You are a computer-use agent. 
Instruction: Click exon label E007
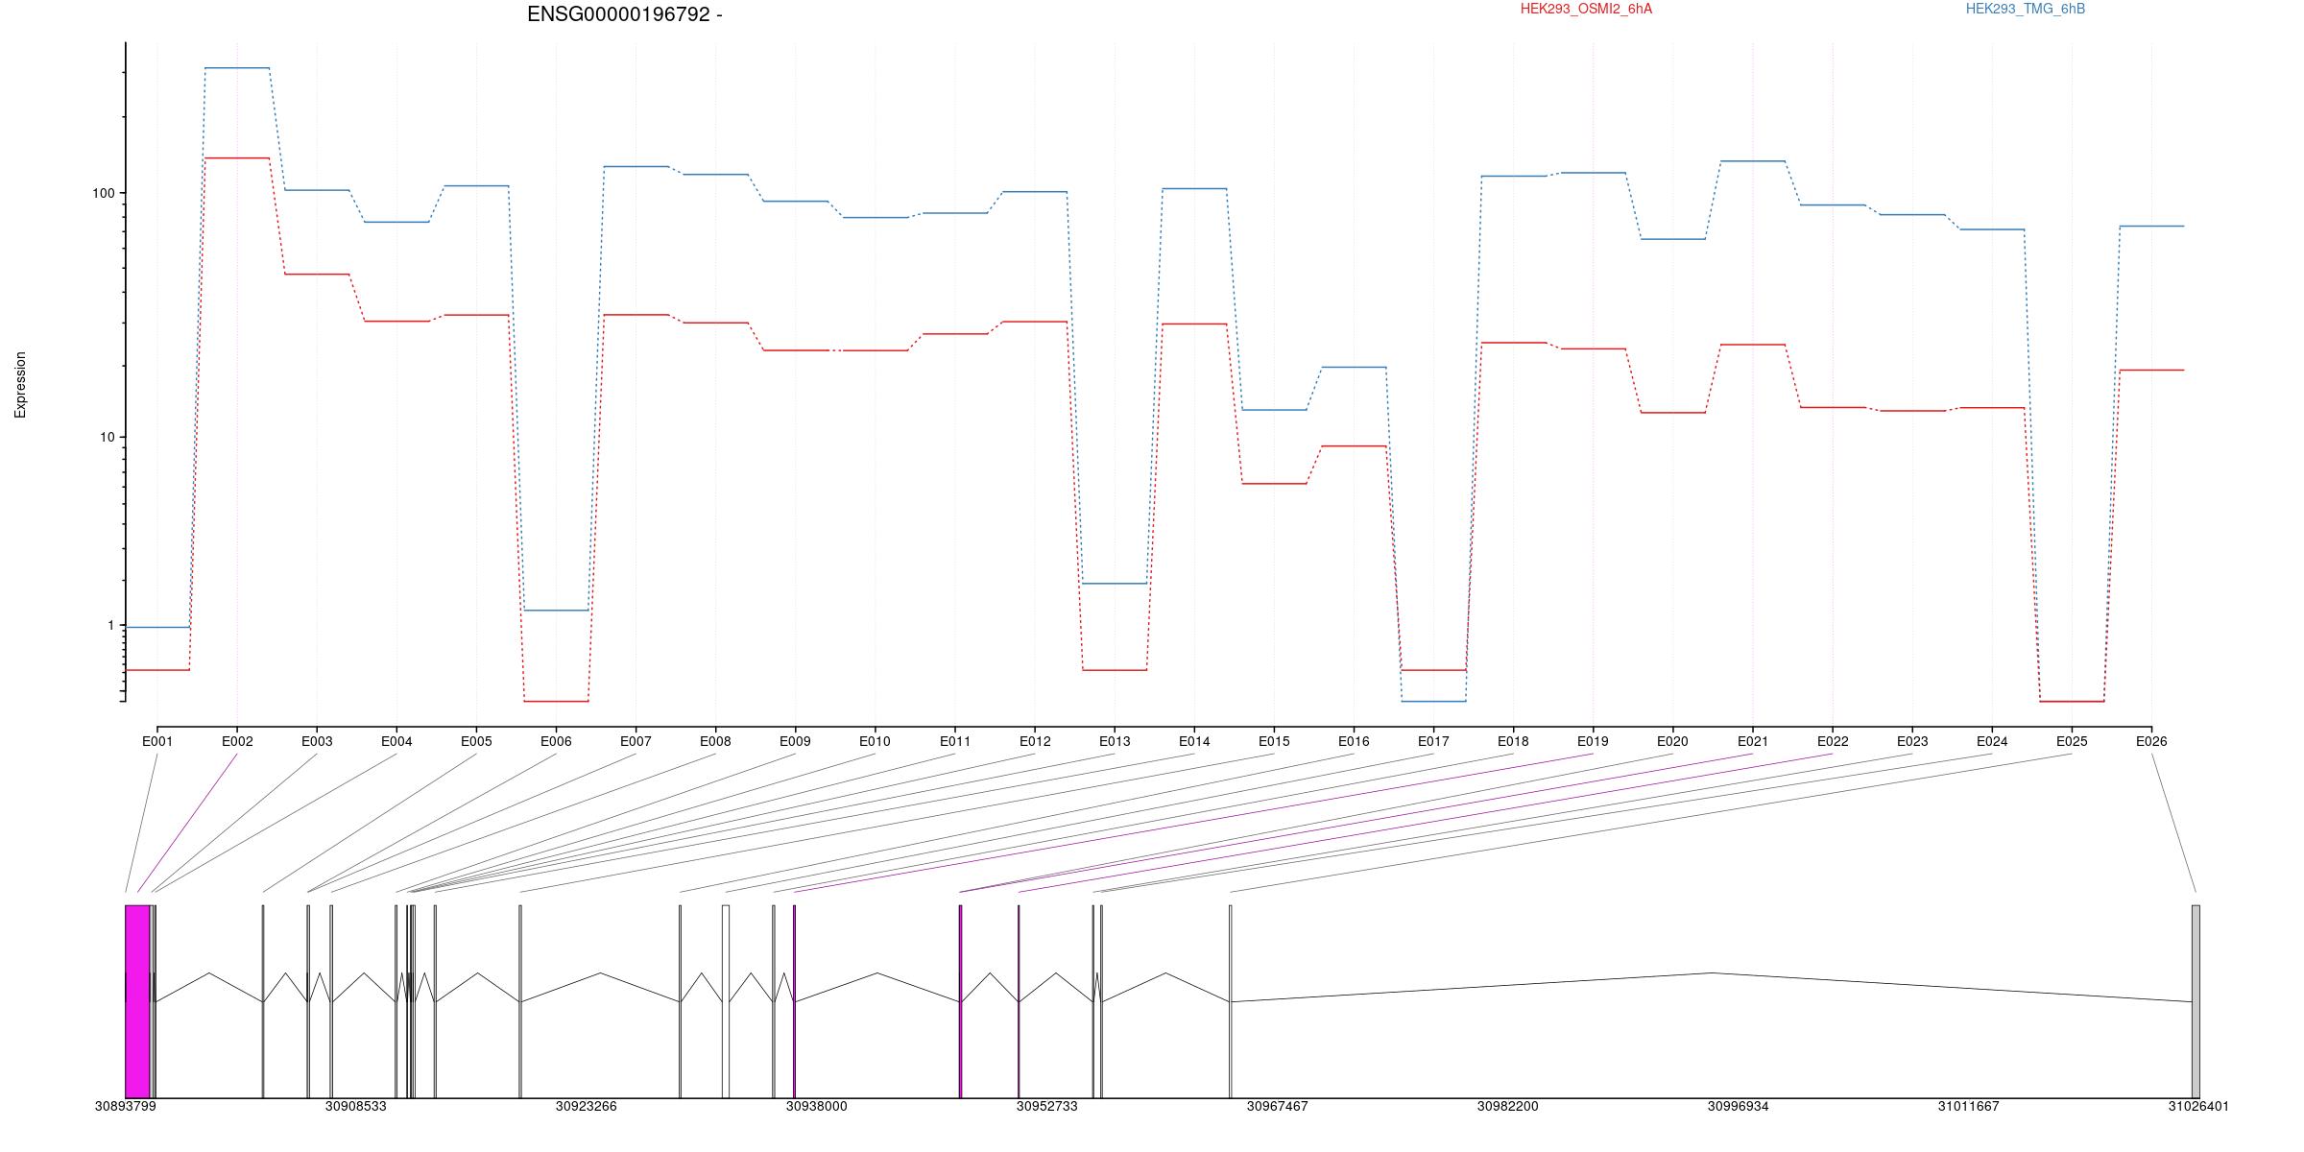636,741
